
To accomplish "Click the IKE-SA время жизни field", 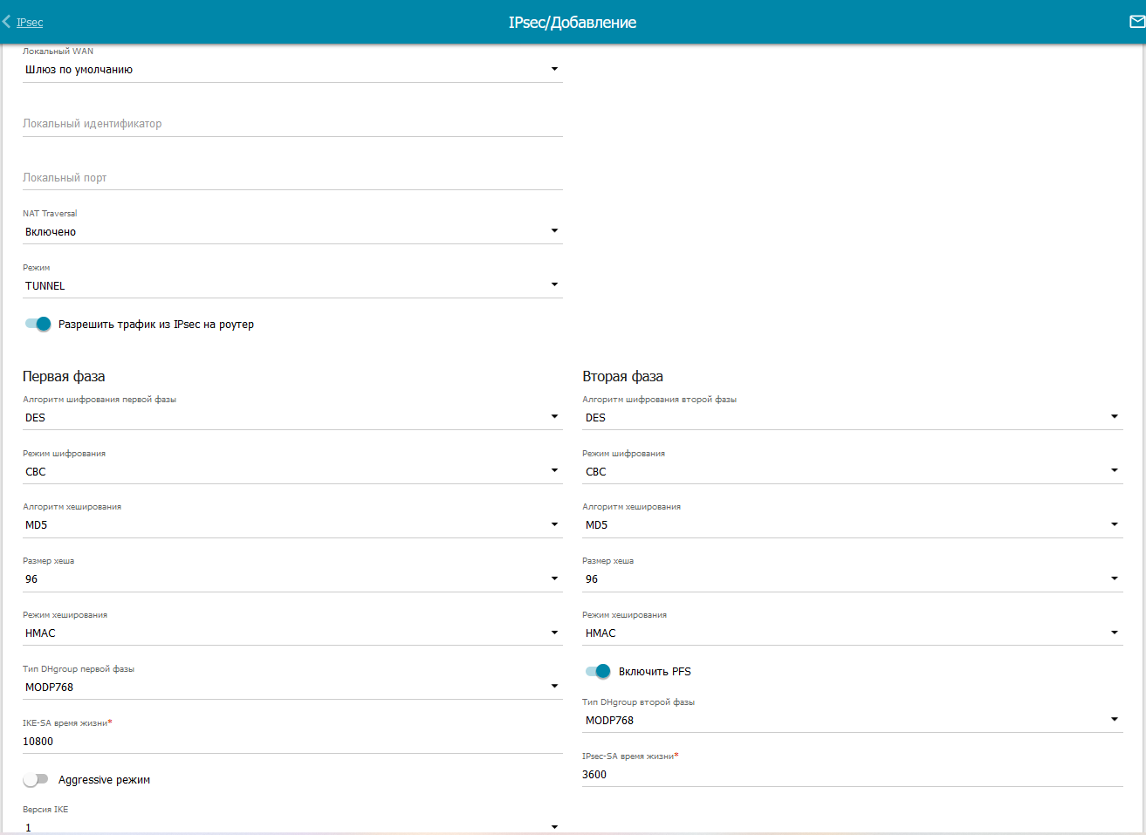I will (292, 742).
